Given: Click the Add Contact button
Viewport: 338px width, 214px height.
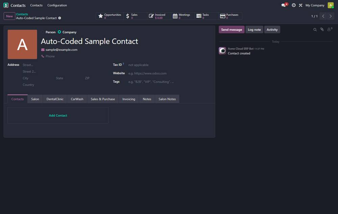Looking at the screenshot, I should pyautogui.click(x=58, y=115).
